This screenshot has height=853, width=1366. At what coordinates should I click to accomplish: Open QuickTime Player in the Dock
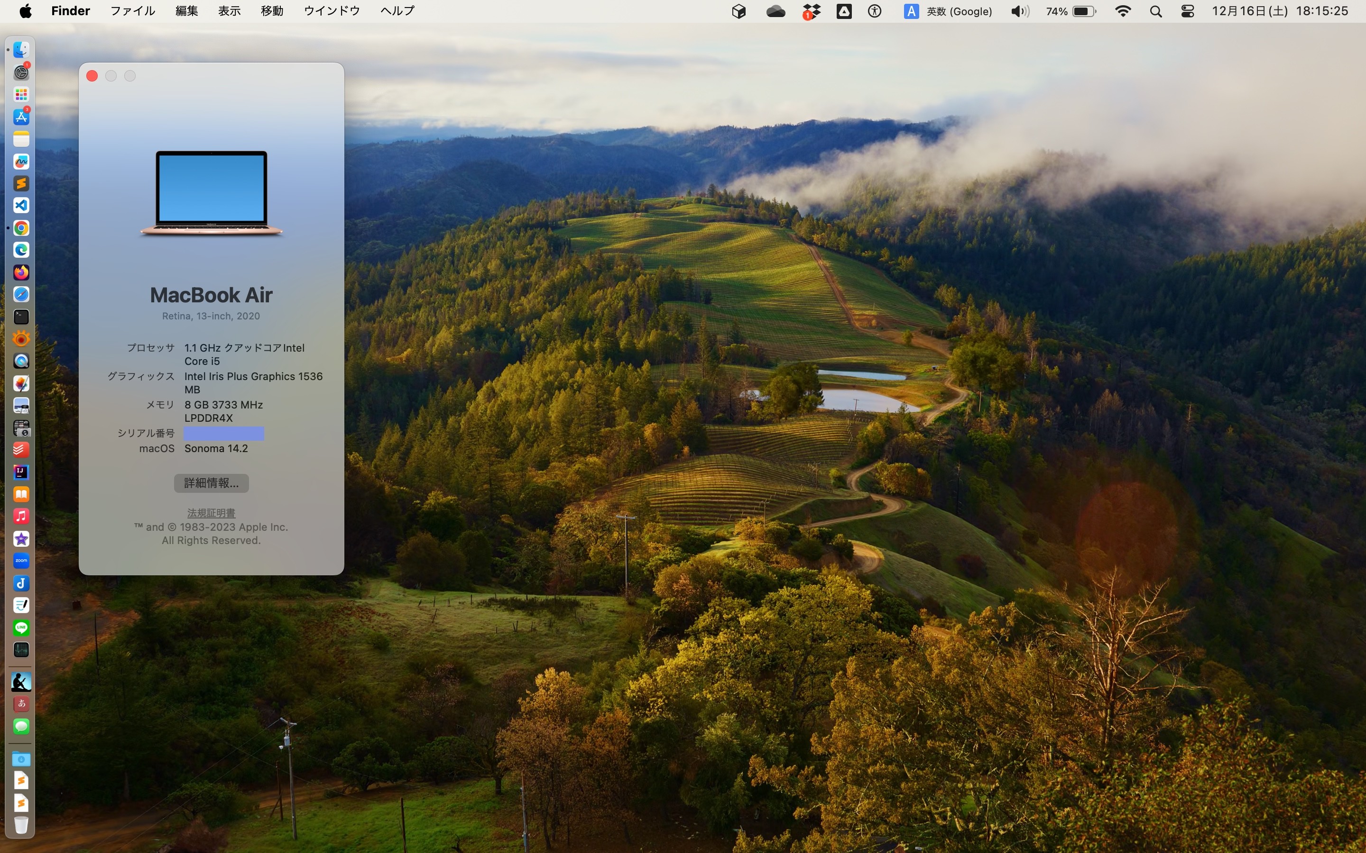pyautogui.click(x=21, y=361)
